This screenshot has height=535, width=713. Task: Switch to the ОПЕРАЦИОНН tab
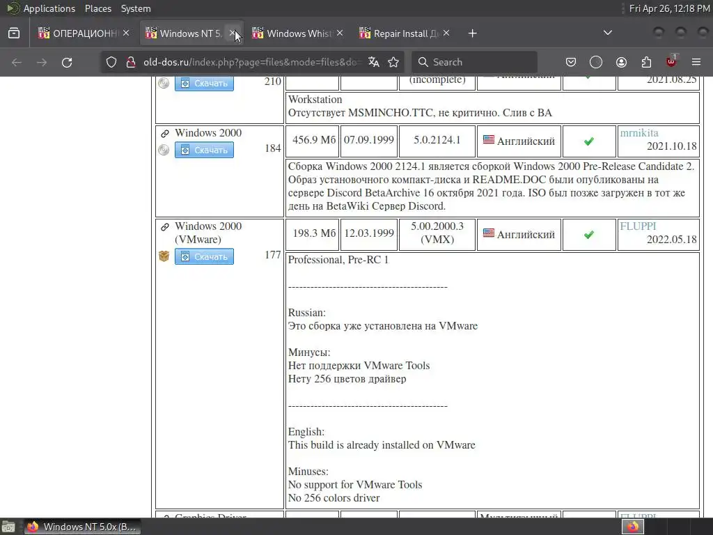(78, 33)
